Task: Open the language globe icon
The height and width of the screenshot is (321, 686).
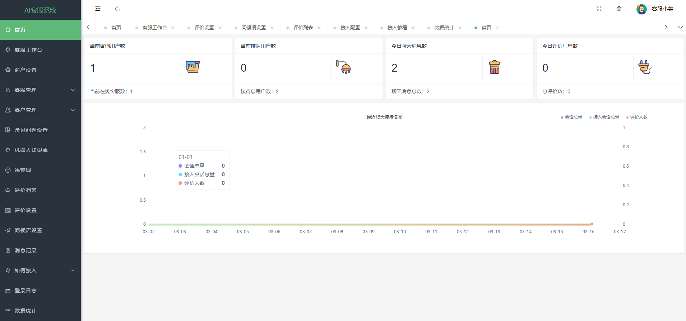Action: [x=619, y=9]
